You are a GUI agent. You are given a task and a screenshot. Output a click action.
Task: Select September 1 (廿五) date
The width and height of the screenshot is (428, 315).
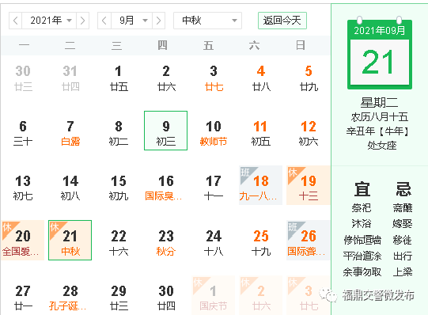point(118,78)
